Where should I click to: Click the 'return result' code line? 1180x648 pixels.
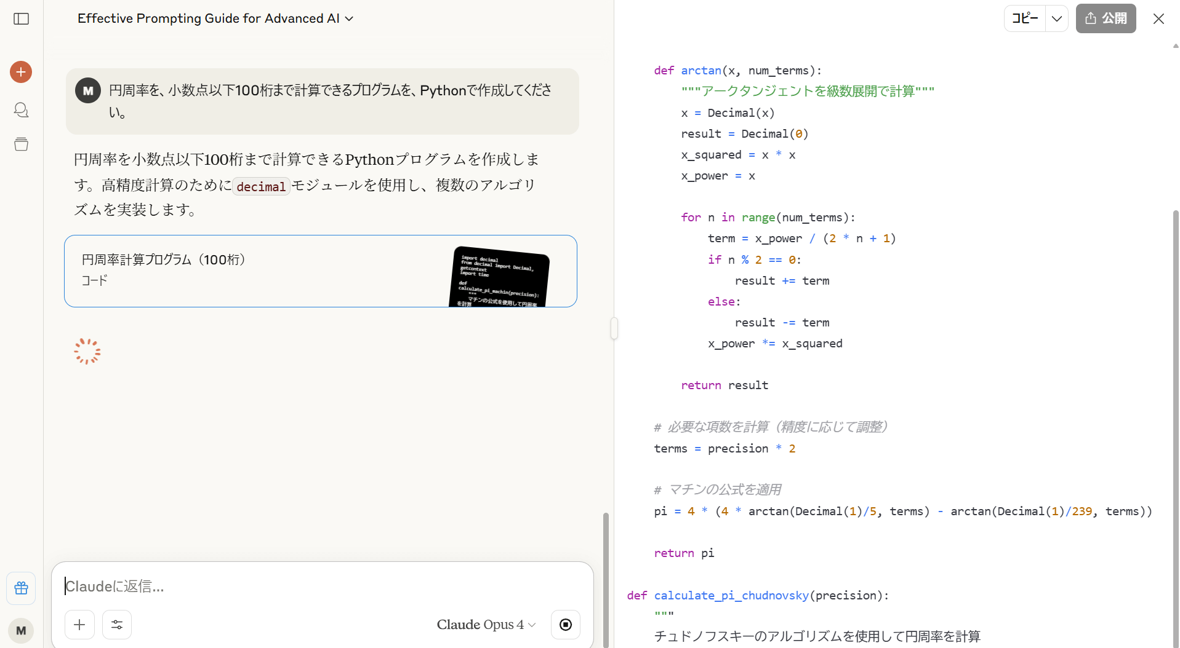(724, 385)
